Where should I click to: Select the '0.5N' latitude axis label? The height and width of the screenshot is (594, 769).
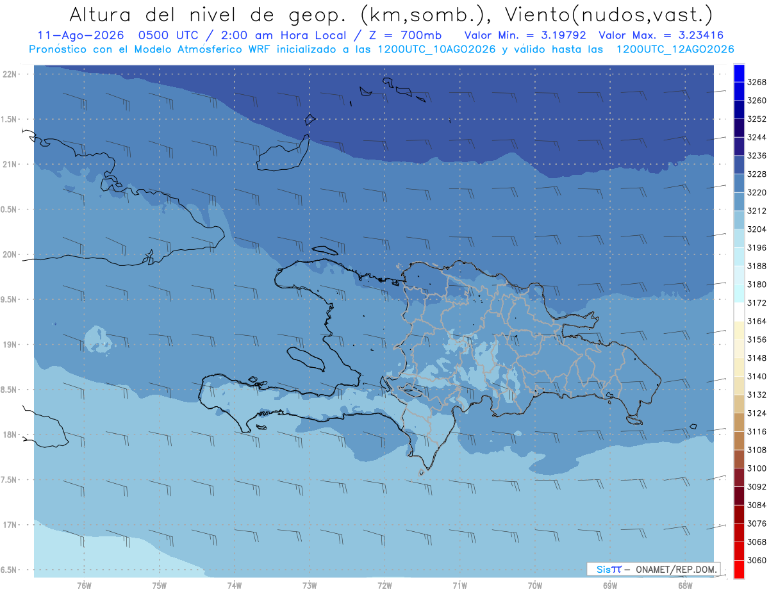(9, 210)
